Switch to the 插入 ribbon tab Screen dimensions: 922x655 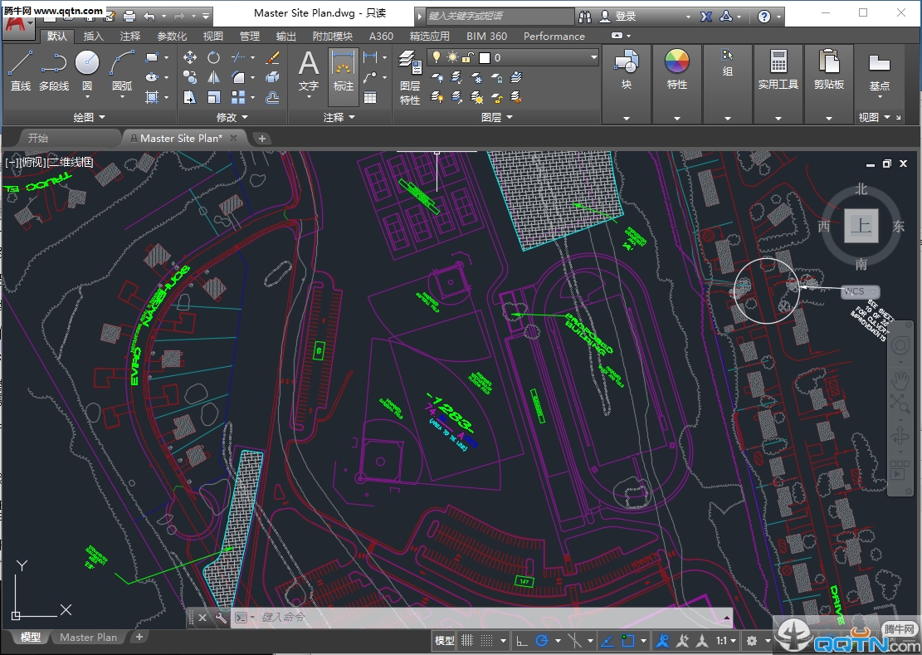pos(94,36)
